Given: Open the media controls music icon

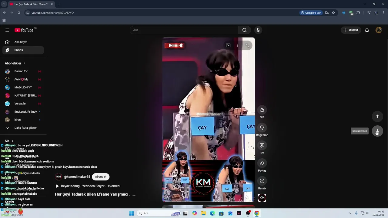Looking at the screenshot, I should point(369,13).
